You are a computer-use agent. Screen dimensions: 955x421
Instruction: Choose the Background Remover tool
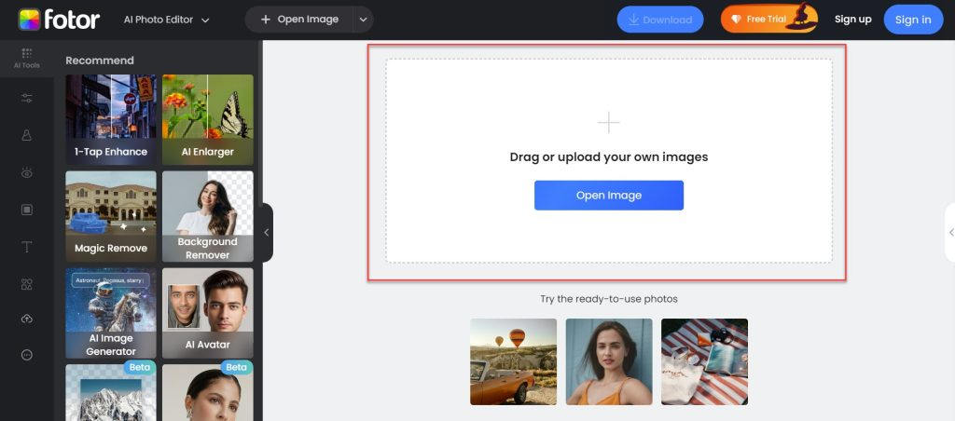208,217
